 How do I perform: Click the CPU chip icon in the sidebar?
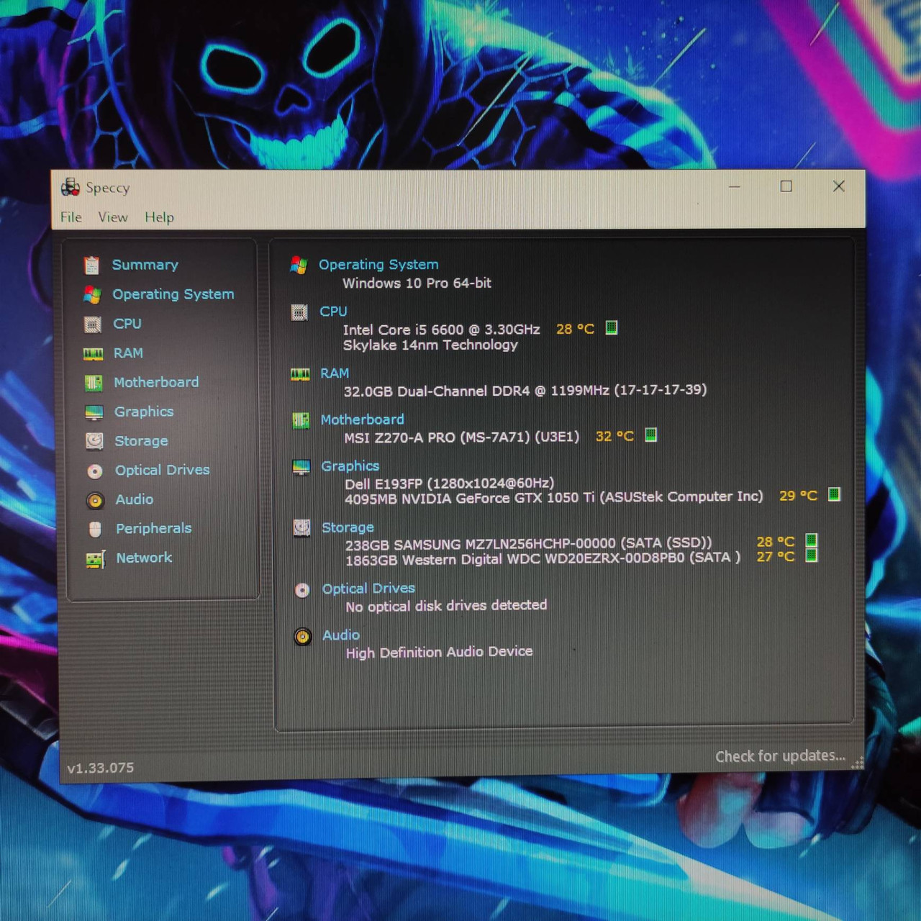pos(93,325)
